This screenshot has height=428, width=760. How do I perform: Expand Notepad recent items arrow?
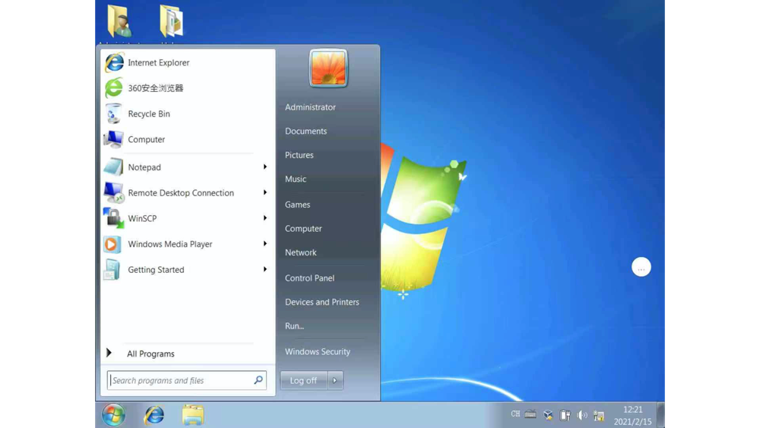point(265,166)
